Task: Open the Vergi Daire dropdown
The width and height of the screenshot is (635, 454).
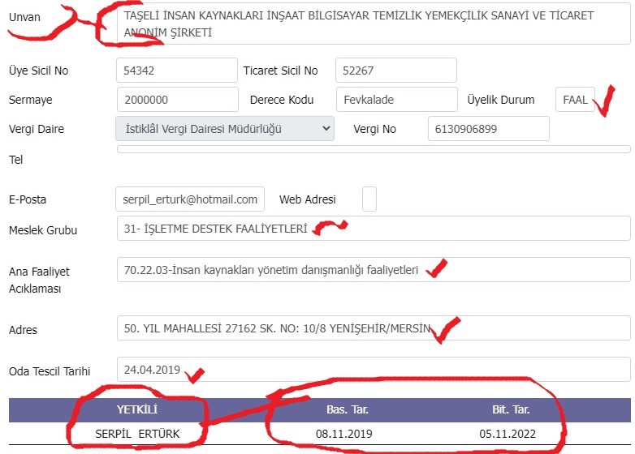Action: click(x=225, y=129)
